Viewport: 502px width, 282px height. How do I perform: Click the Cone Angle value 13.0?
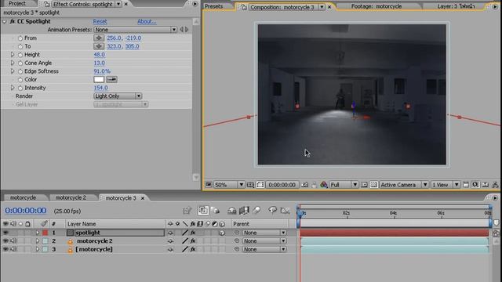tap(100, 63)
